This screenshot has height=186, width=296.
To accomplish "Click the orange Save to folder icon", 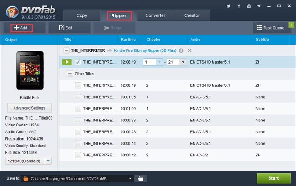I will coord(26,178).
